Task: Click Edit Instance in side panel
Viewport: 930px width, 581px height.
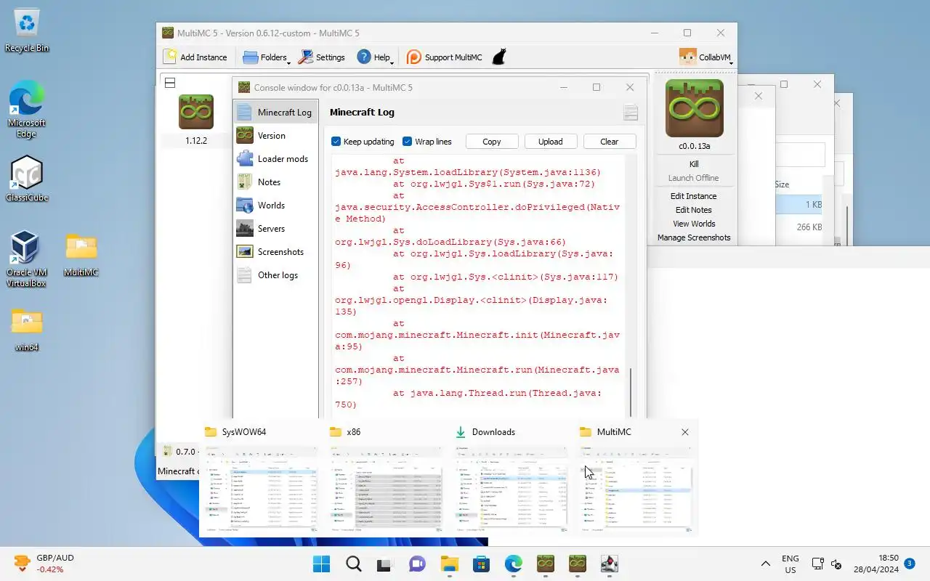Action: [x=694, y=196]
